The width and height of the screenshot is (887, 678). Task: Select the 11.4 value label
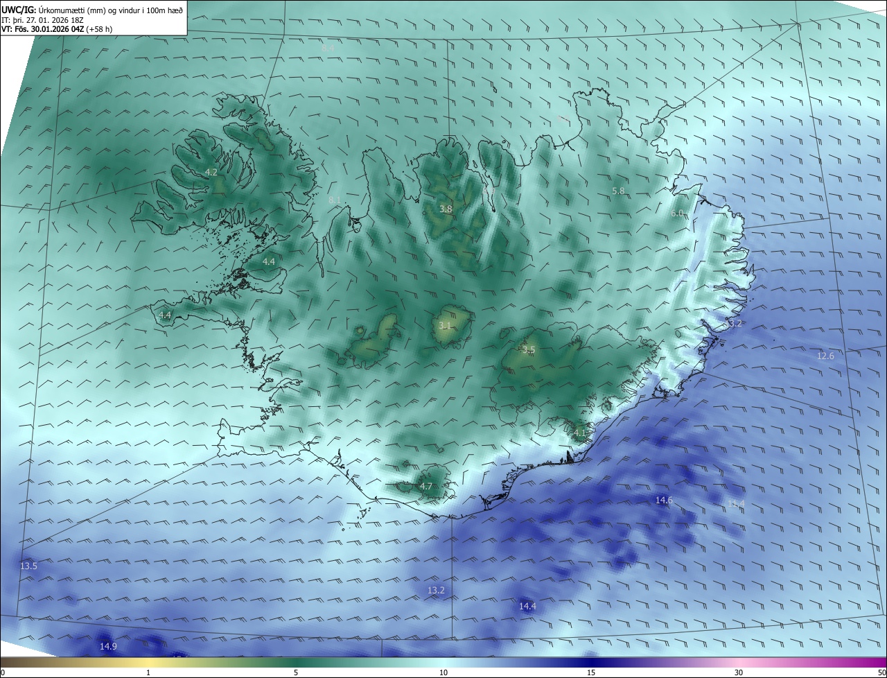(x=735, y=504)
